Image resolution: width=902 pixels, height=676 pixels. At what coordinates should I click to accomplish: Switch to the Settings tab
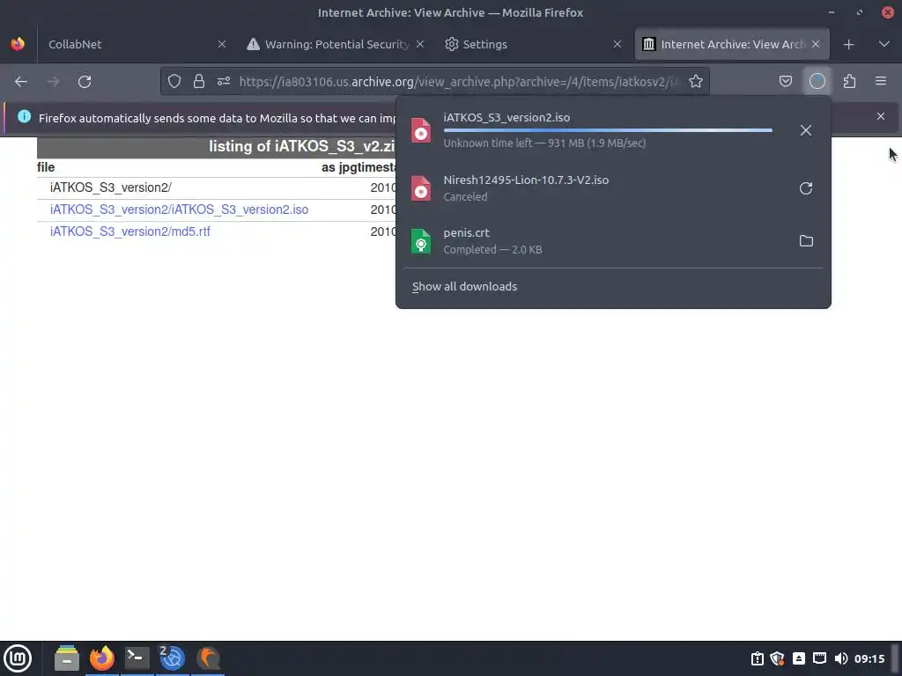[x=533, y=44]
